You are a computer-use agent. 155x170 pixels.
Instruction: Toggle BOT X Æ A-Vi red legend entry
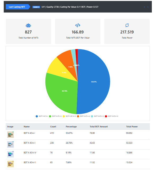tap(112, 116)
